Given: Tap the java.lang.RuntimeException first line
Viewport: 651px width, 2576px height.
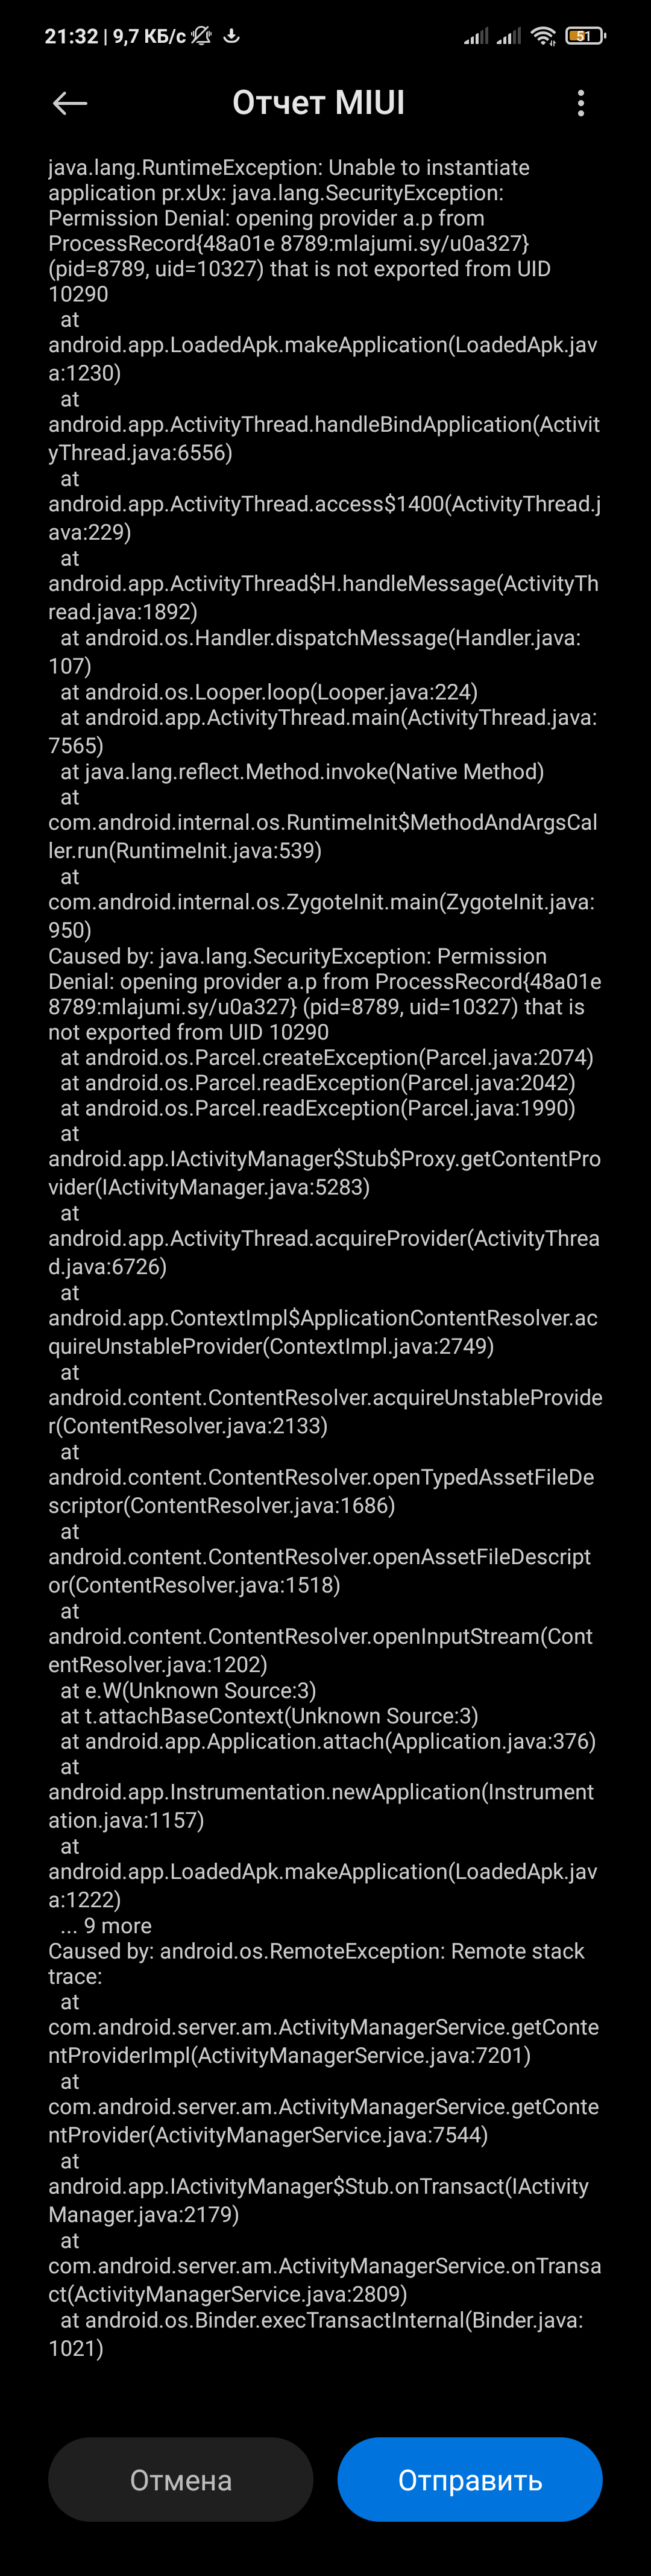Looking at the screenshot, I should click(x=289, y=167).
